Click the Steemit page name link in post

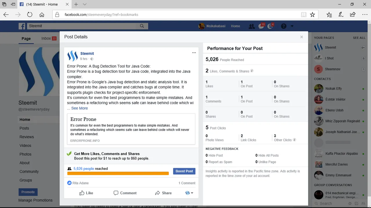pos(87,53)
